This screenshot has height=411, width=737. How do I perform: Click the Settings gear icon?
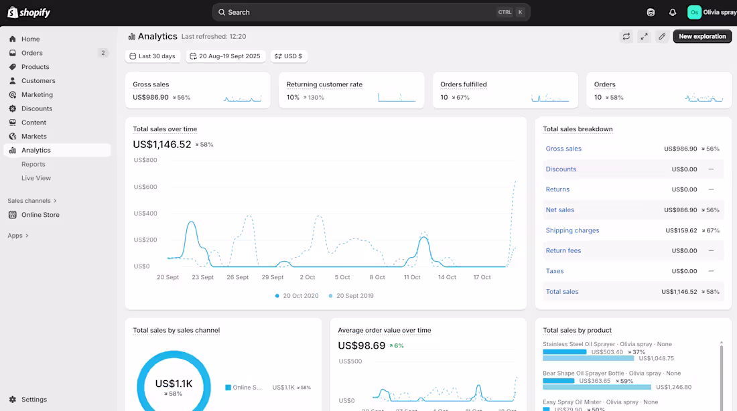click(x=13, y=399)
